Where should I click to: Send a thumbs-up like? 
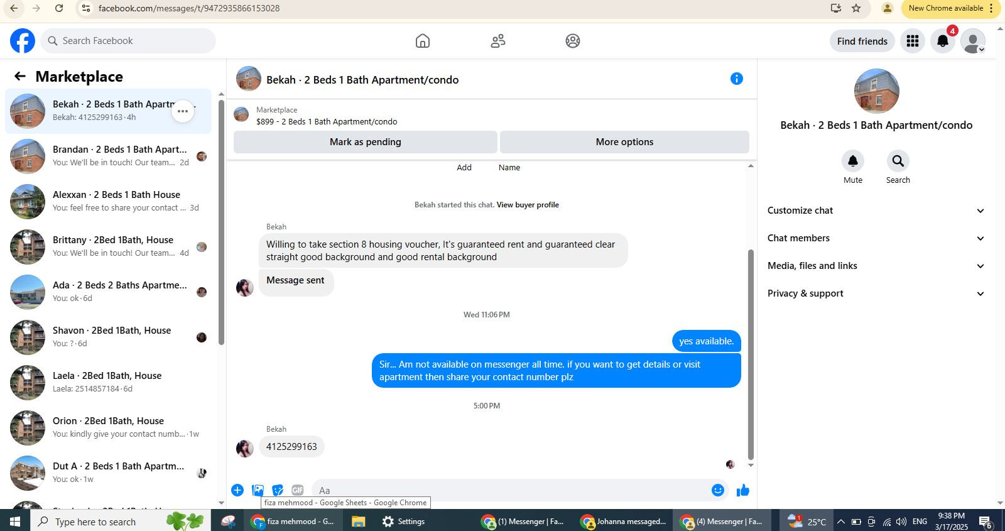[x=743, y=490]
